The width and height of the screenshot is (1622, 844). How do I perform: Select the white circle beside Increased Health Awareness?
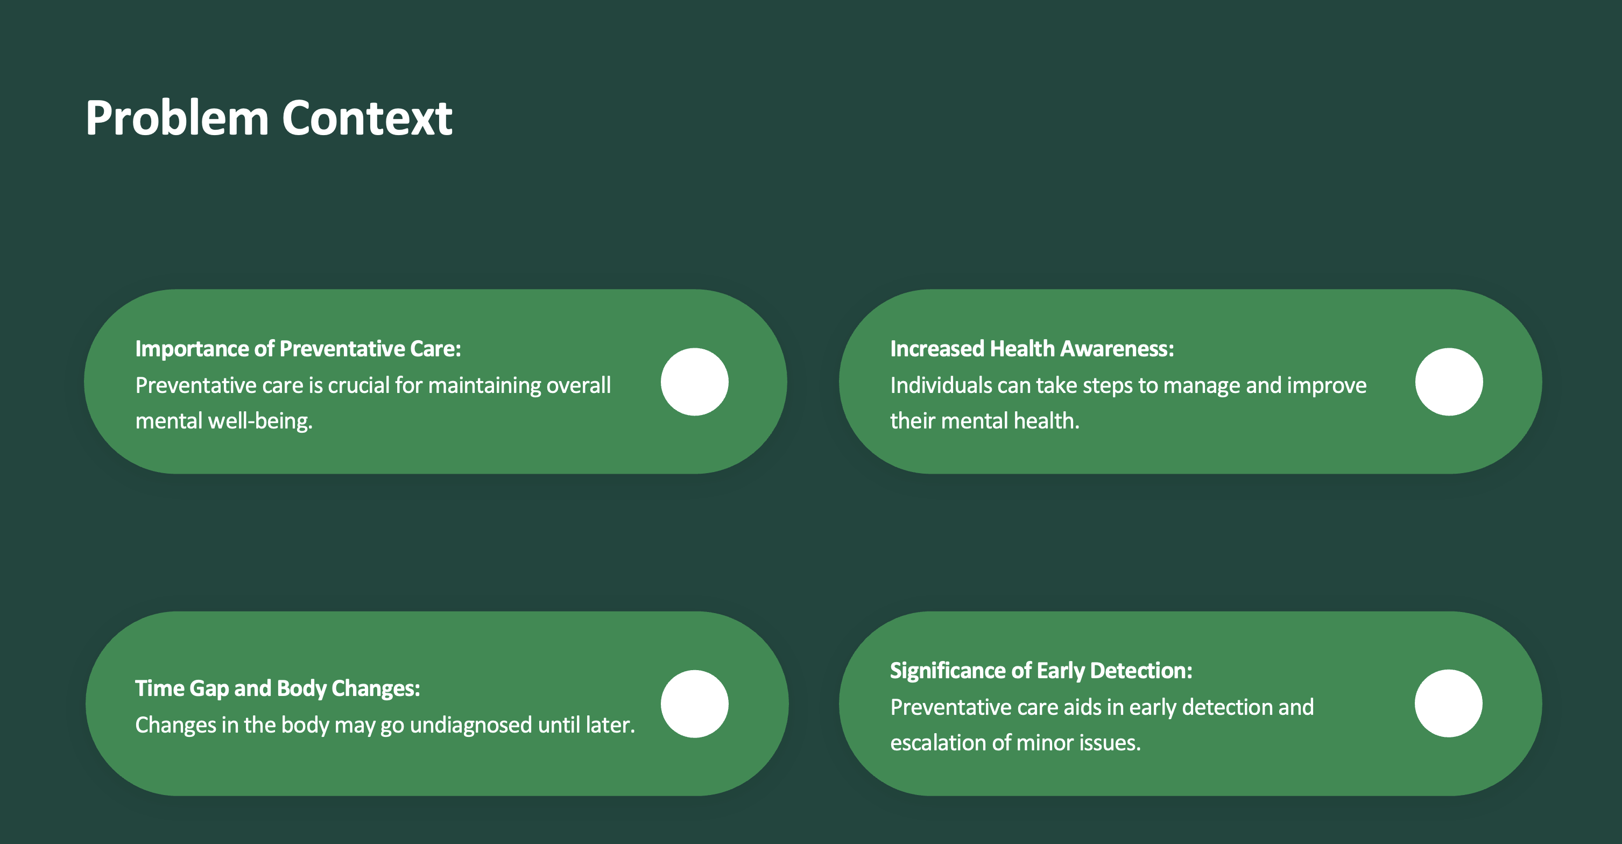(x=1449, y=382)
